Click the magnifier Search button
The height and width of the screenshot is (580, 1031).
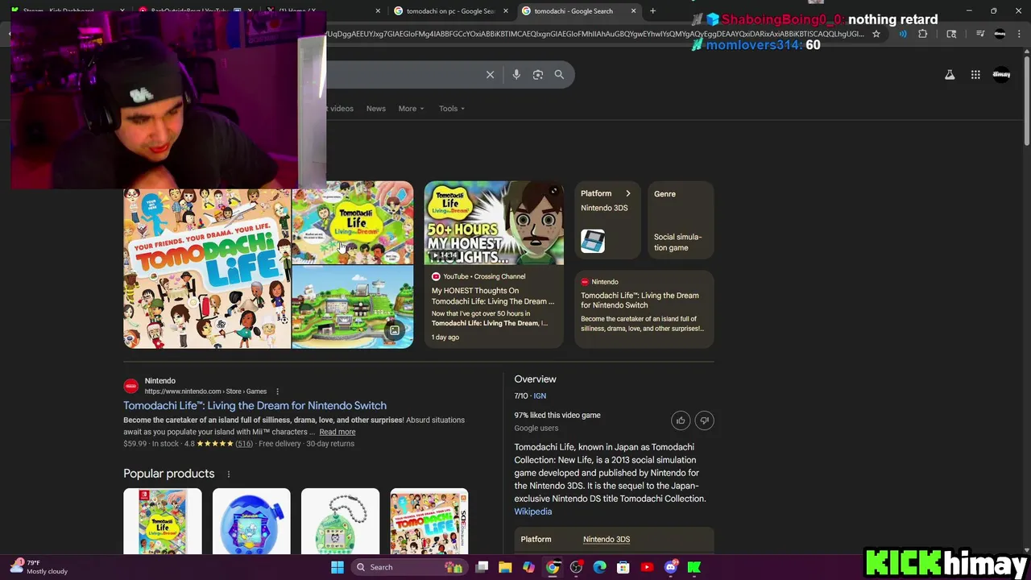click(559, 74)
